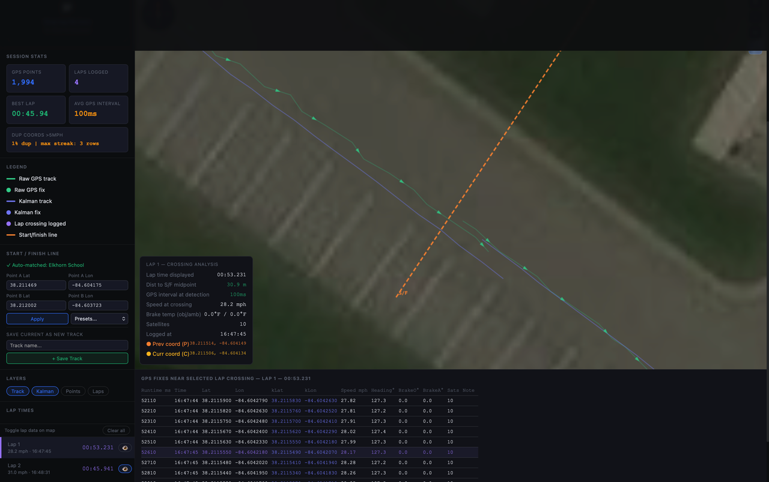Select highlighted row with runtime 52610
Screen dimensions: 769x482
[309, 452]
